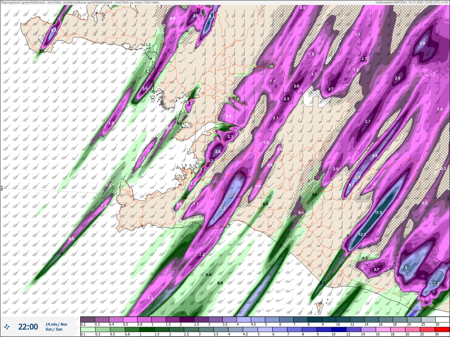Click the 11.5 precipitation value on the map
Screen dimensions: 450x337
click(378, 212)
